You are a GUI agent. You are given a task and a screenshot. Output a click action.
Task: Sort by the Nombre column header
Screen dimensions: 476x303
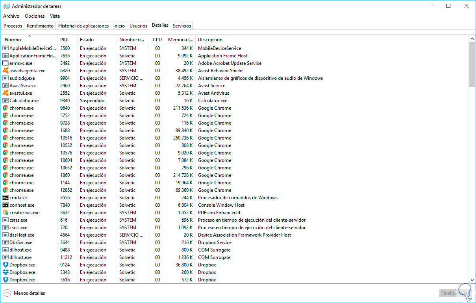[30, 40]
